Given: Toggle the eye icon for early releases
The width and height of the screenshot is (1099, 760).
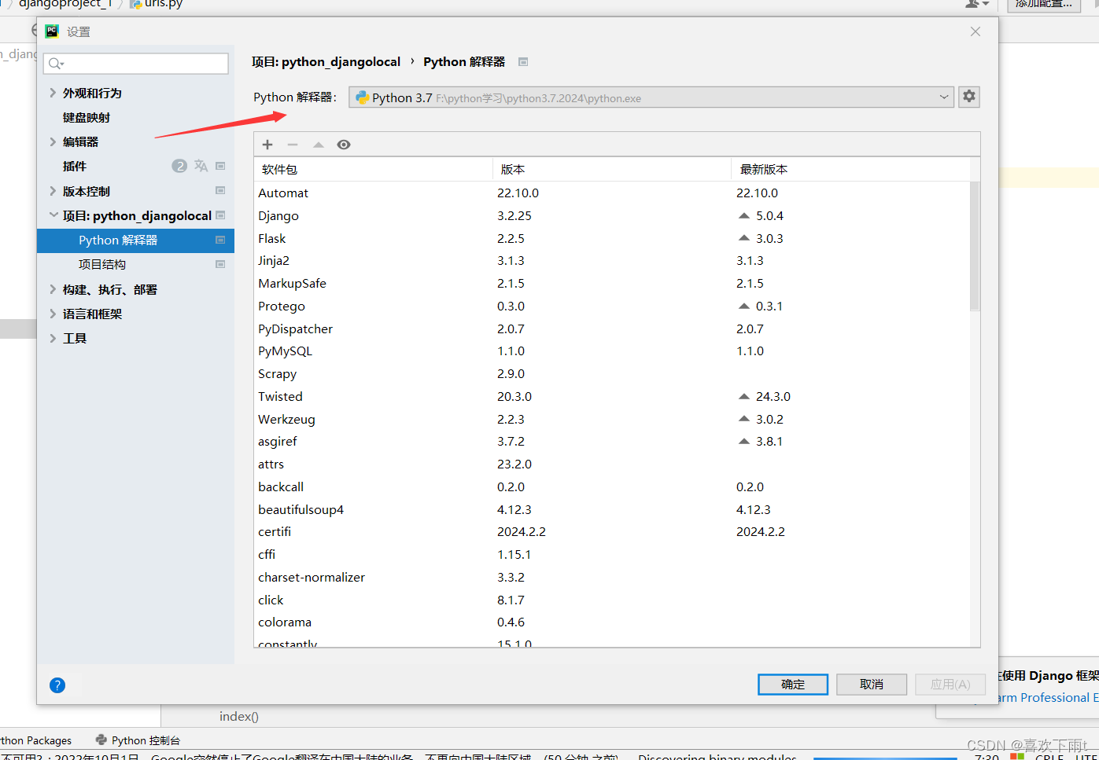Looking at the screenshot, I should (x=344, y=145).
